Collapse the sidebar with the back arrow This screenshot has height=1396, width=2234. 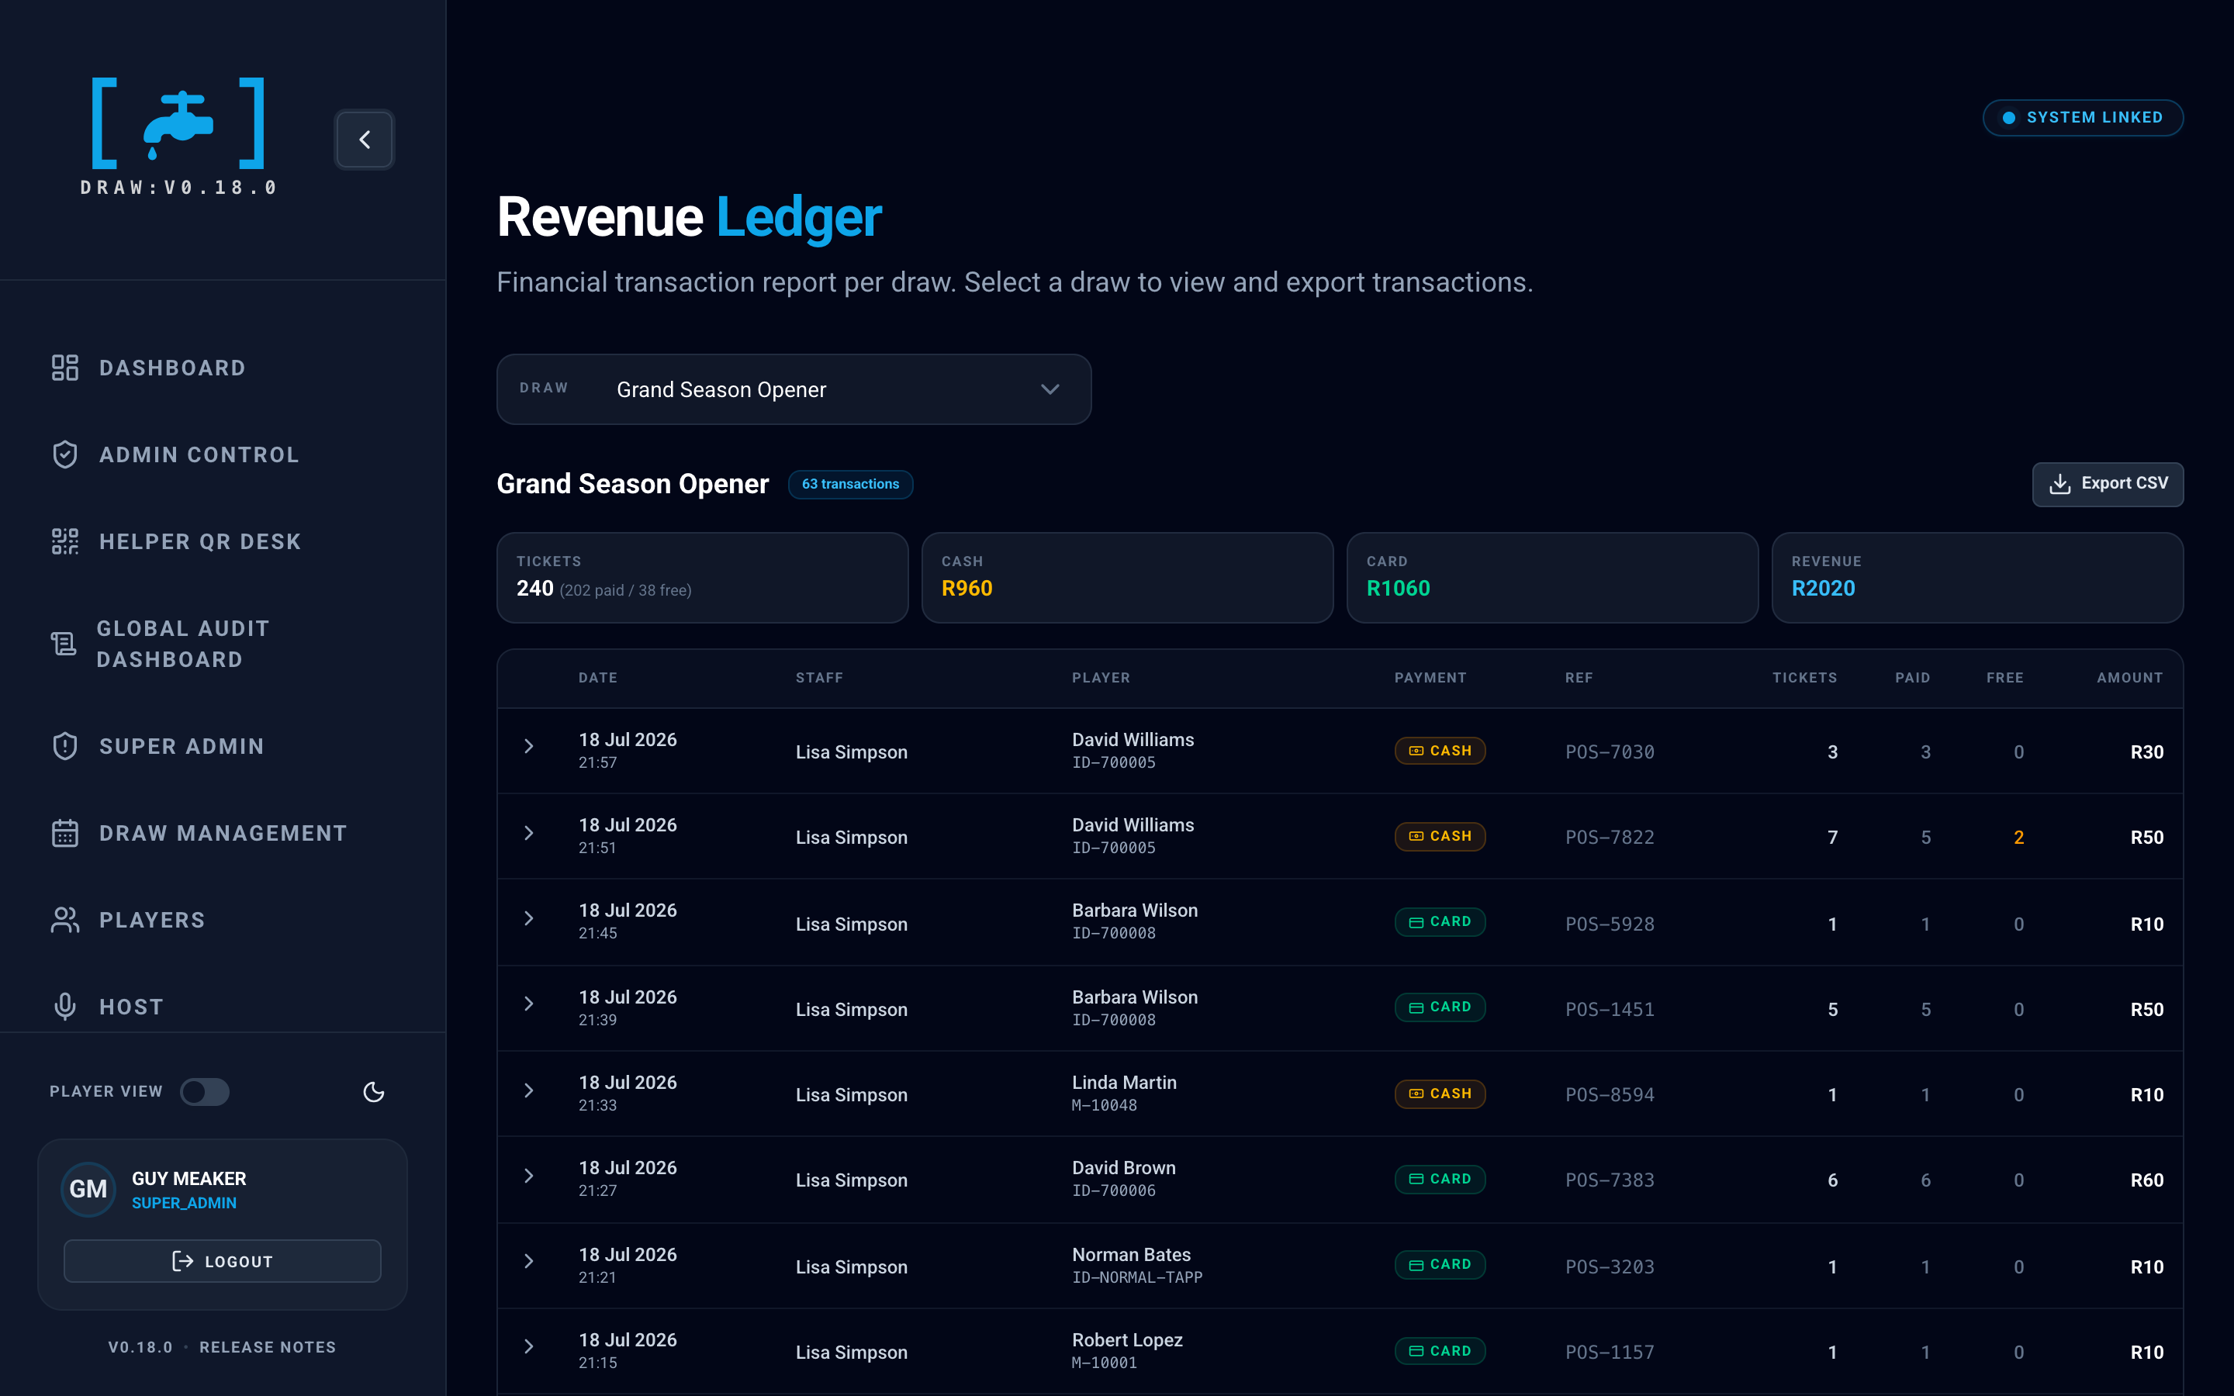pyautogui.click(x=365, y=140)
